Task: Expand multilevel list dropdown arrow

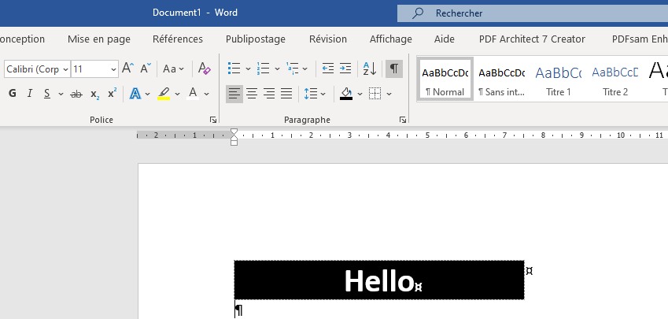Action: coord(305,69)
